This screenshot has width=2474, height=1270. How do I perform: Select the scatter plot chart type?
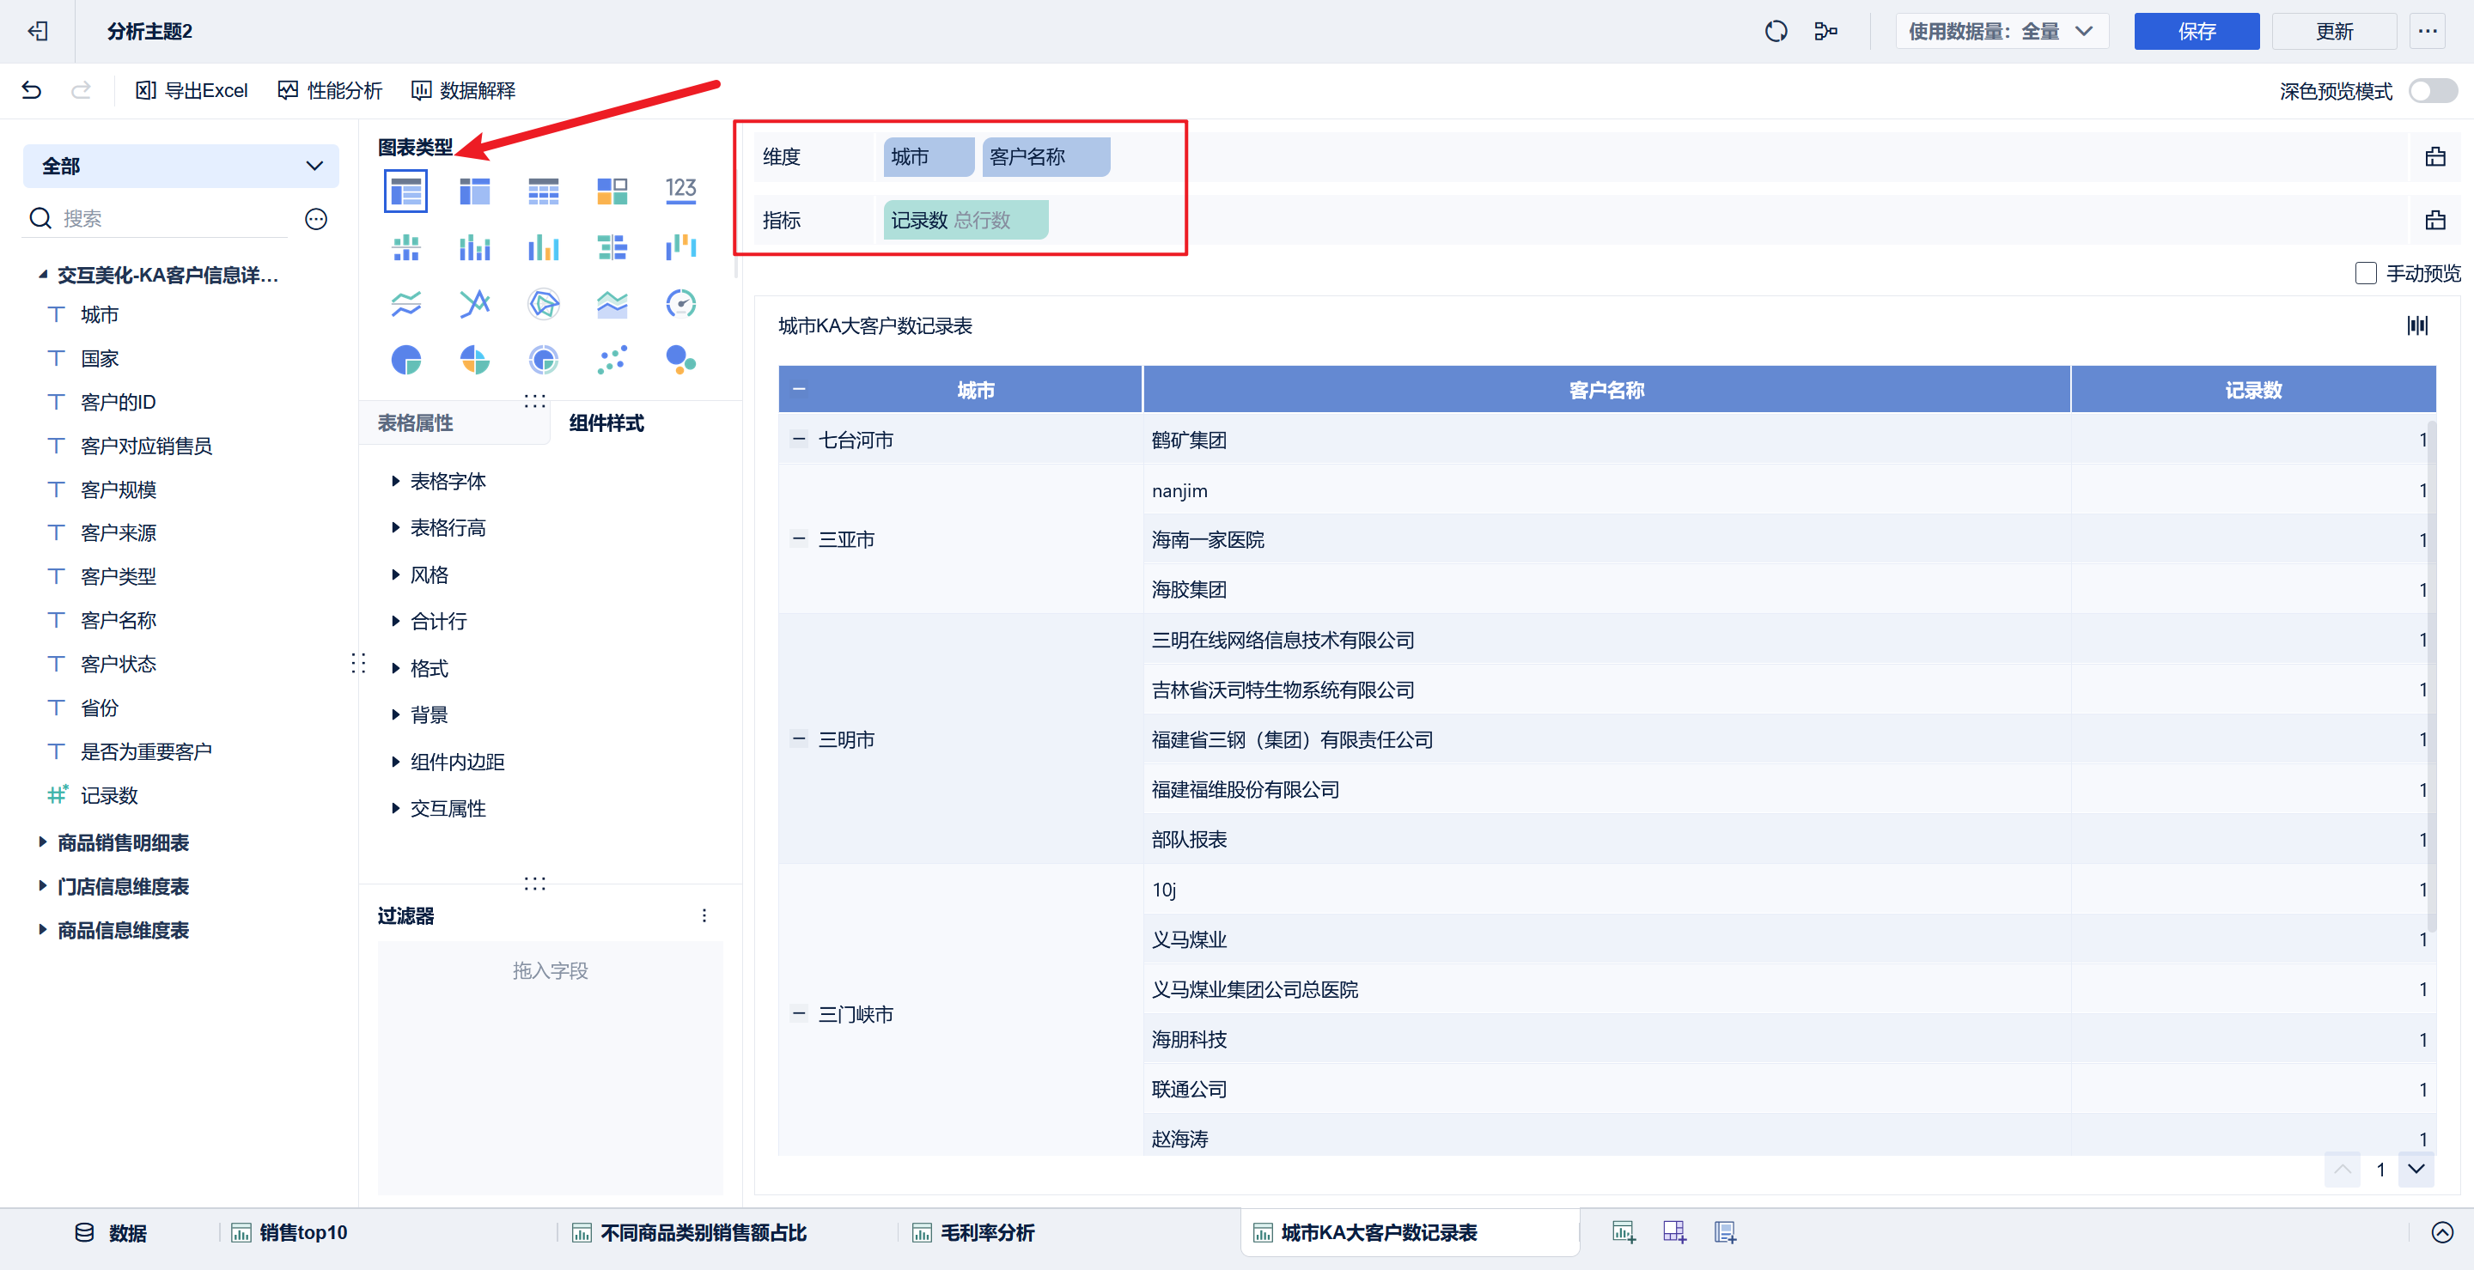pyautogui.click(x=612, y=360)
